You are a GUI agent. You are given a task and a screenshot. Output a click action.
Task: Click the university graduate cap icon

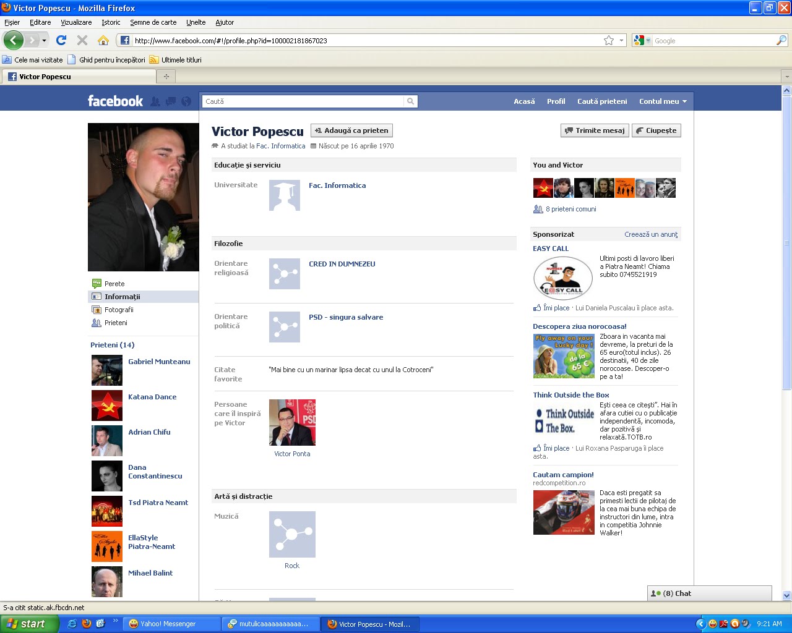coord(285,195)
